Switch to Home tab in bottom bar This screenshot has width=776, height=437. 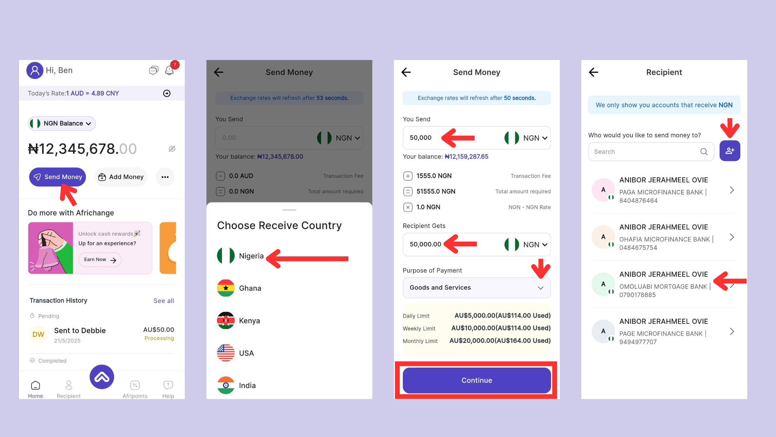(x=35, y=389)
